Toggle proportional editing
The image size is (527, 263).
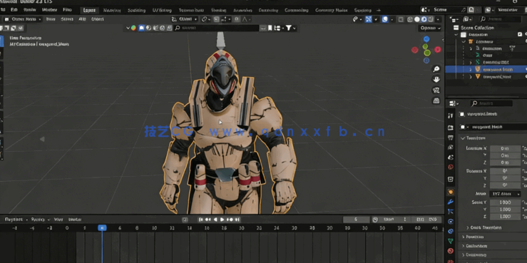pyautogui.click(x=237, y=19)
